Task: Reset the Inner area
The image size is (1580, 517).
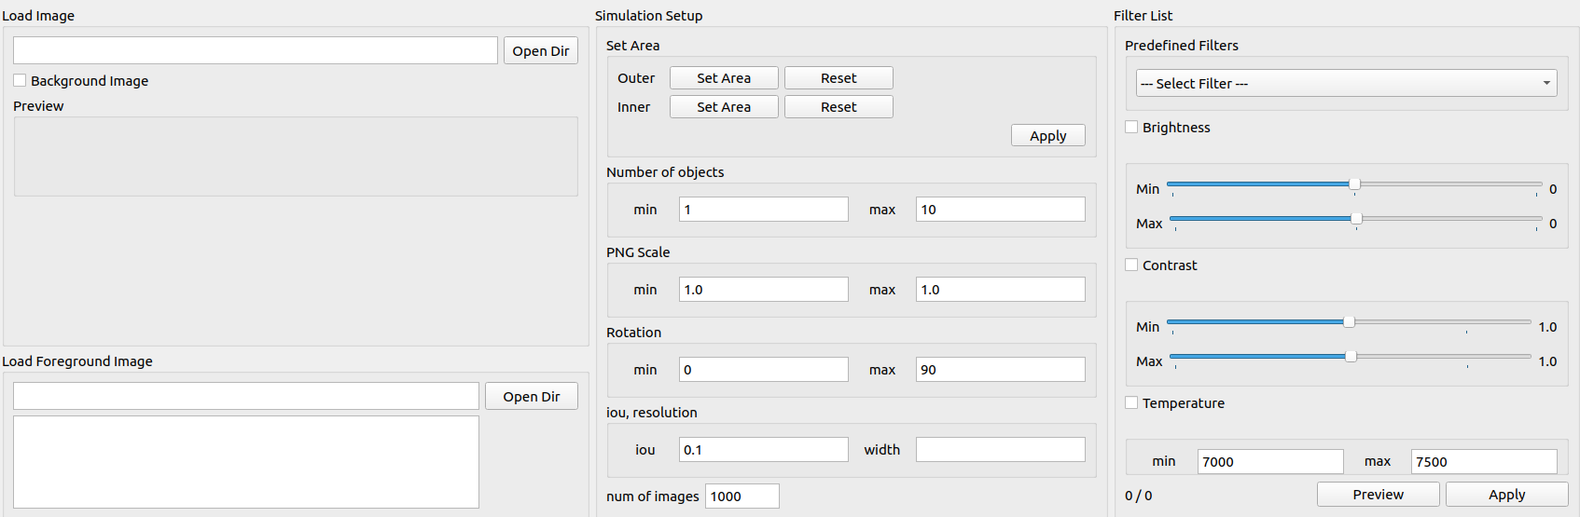Action: (x=839, y=107)
